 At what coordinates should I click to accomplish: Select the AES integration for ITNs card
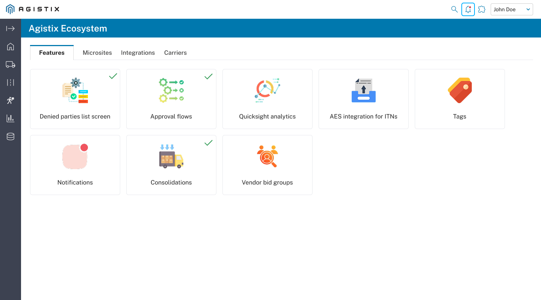364,99
